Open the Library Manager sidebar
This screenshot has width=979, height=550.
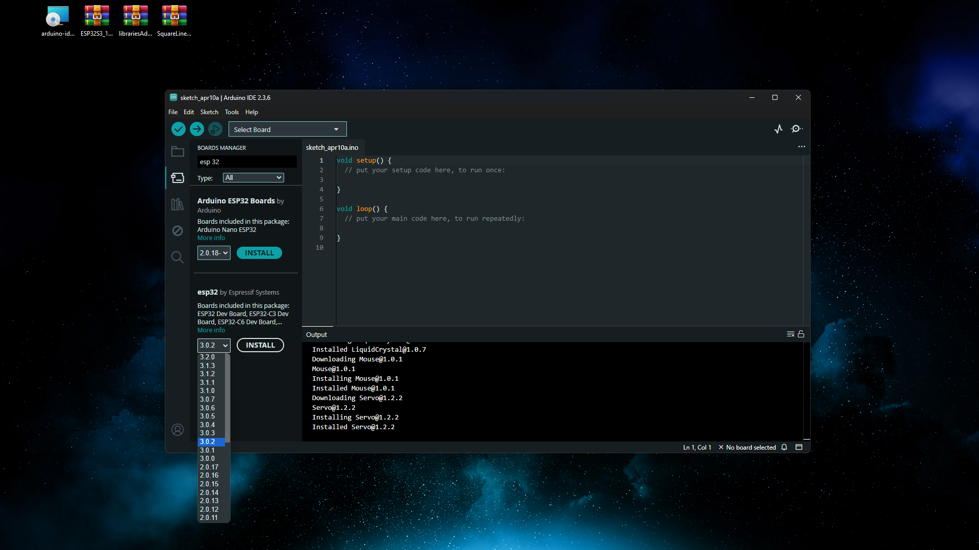tap(178, 204)
